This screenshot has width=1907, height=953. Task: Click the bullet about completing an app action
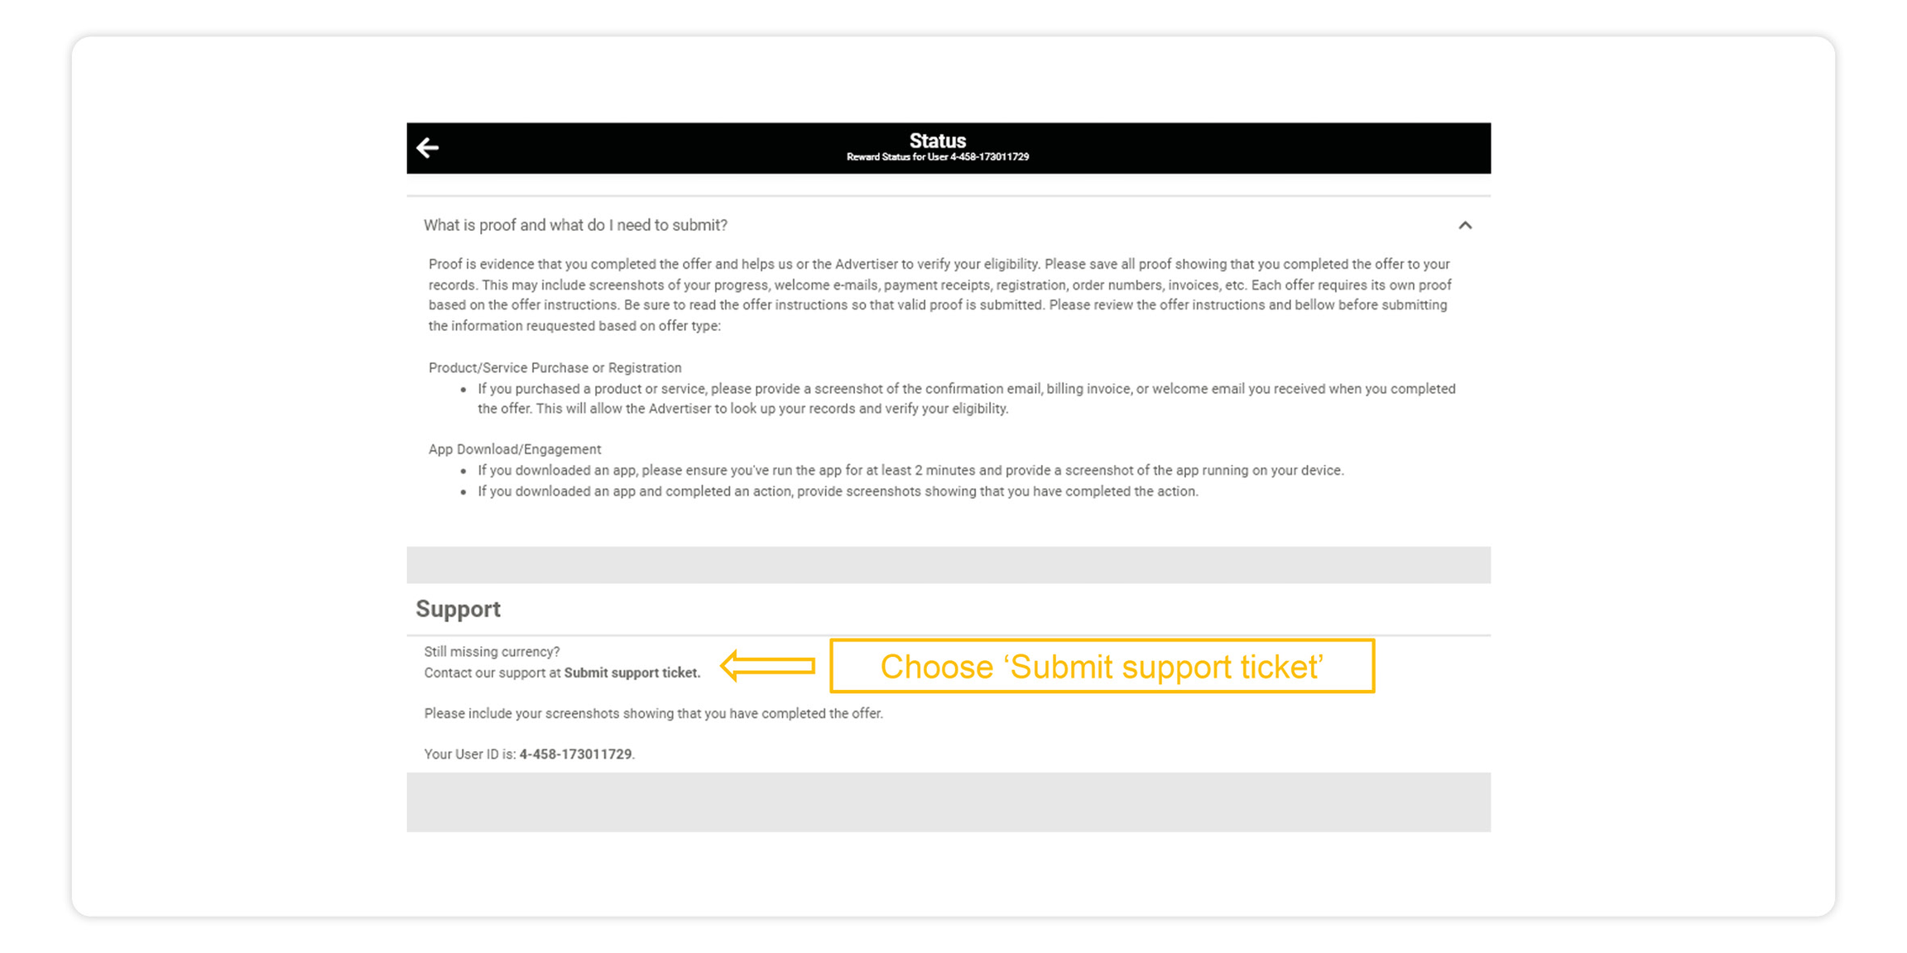(x=838, y=491)
